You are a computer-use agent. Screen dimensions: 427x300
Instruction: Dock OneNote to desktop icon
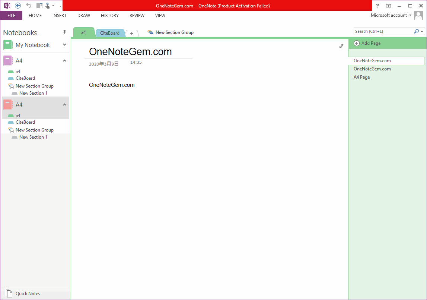click(39, 6)
